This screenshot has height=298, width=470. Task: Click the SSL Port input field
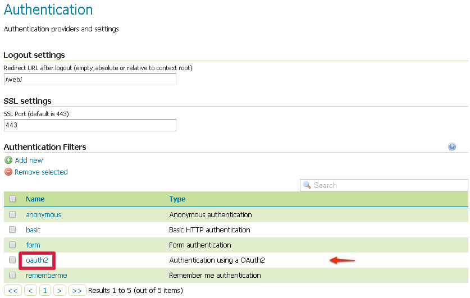[90, 125]
